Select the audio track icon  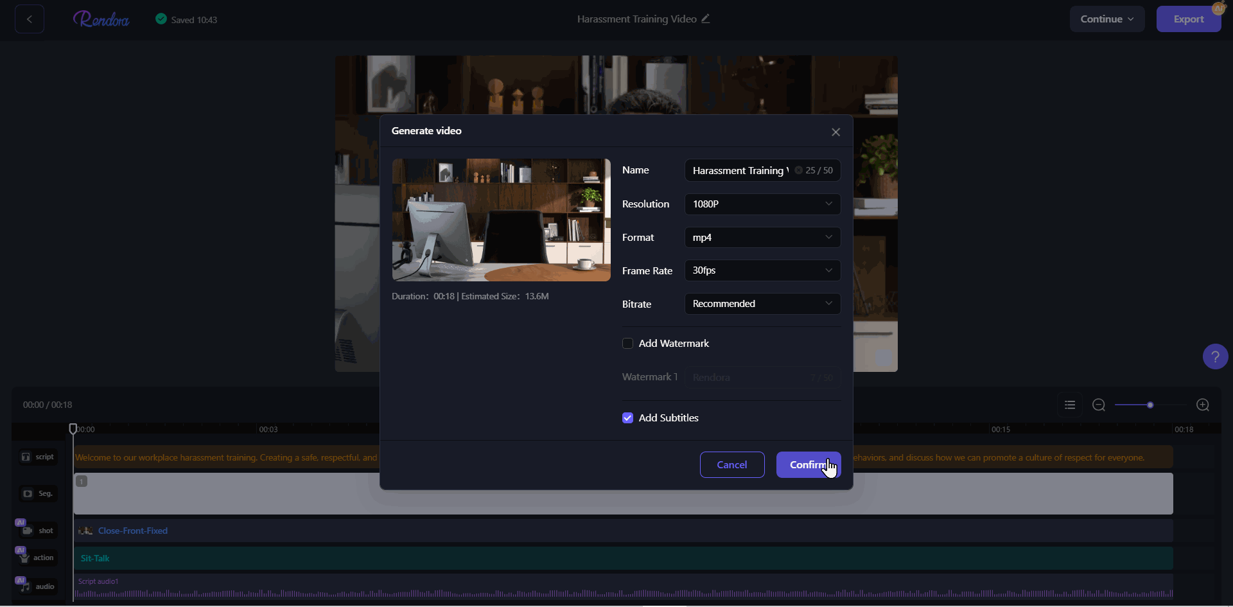coord(25,586)
